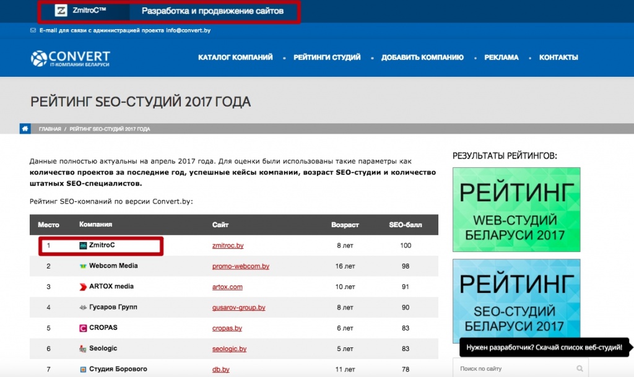Open the zmitroc.by site link
This screenshot has height=377, width=634.
[x=228, y=245]
